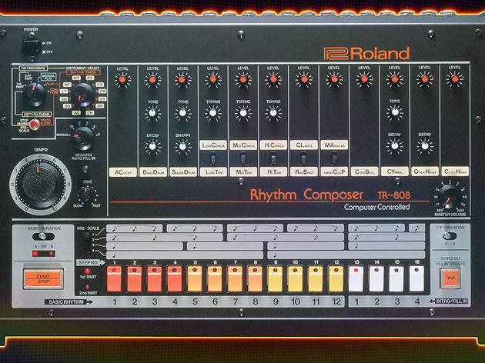
Task: Hit the orange Start/Stop button
Action: point(43,279)
